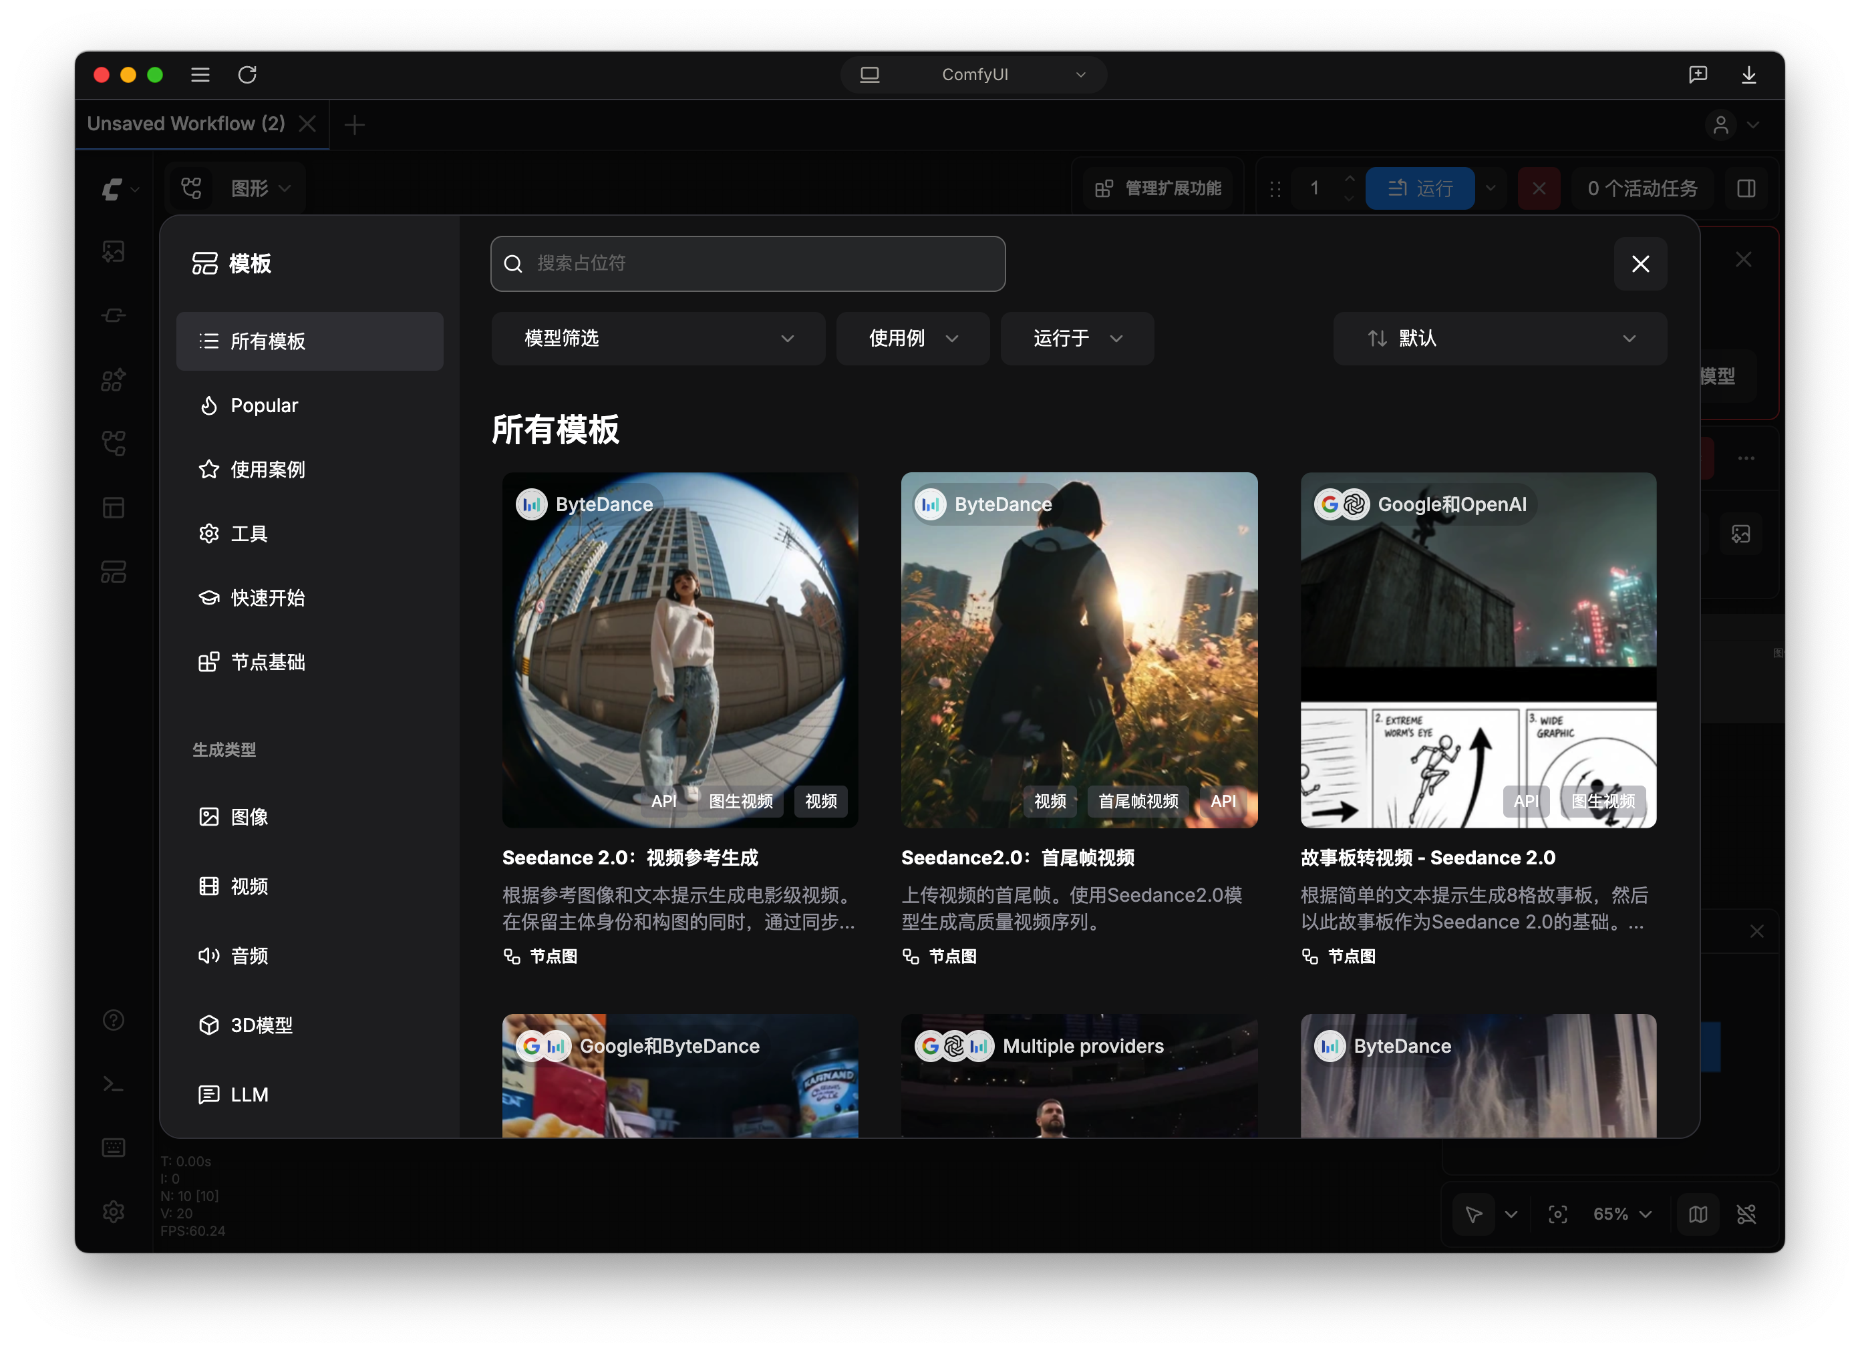Viewport: 1860px width, 1352px height.
Task: Open the feedback chat icon top right
Action: pyautogui.click(x=1698, y=75)
